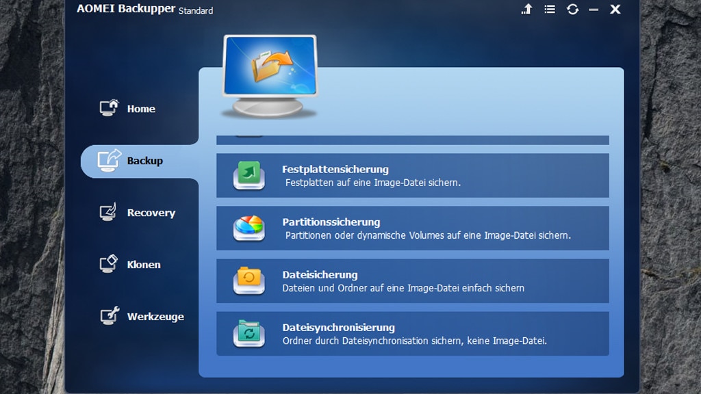Select Dateisicherung file backup option
Screen dimensions: 701x394
click(x=413, y=281)
